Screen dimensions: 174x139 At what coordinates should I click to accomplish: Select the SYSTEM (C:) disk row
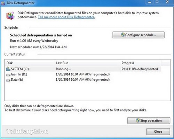pyautogui.click(x=83, y=69)
